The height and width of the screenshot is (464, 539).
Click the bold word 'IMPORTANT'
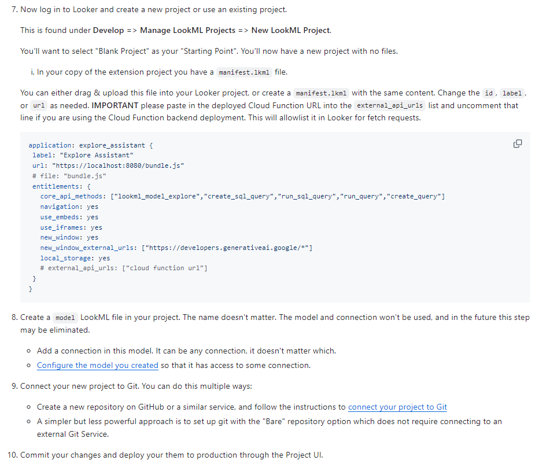coord(115,105)
